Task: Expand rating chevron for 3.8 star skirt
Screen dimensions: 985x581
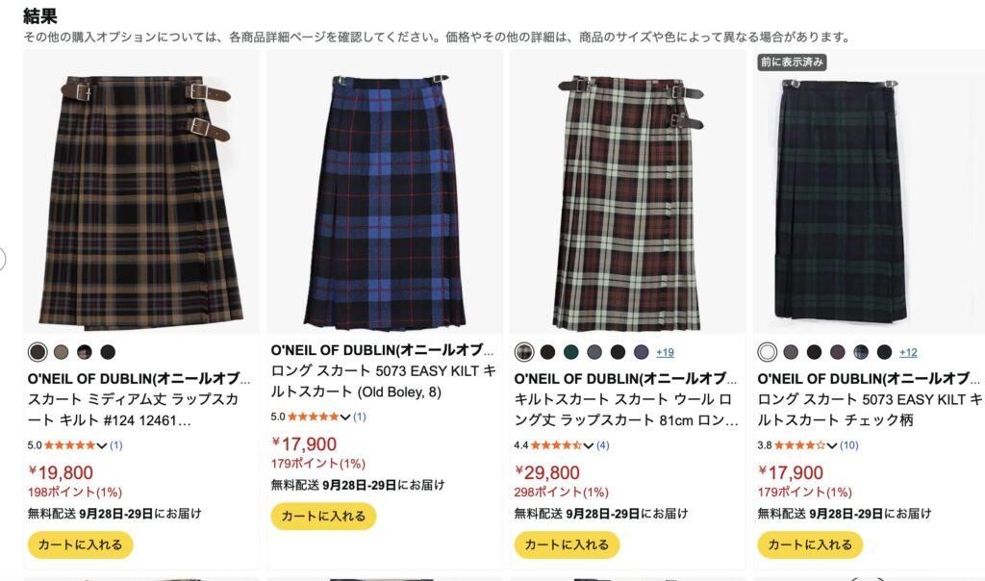Action: point(832,445)
